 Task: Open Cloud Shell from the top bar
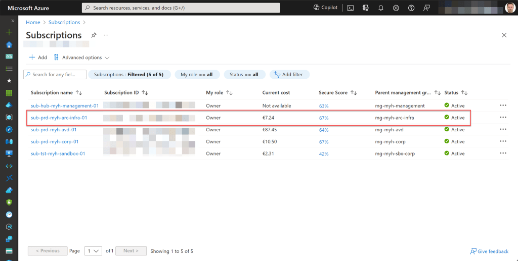pos(350,8)
